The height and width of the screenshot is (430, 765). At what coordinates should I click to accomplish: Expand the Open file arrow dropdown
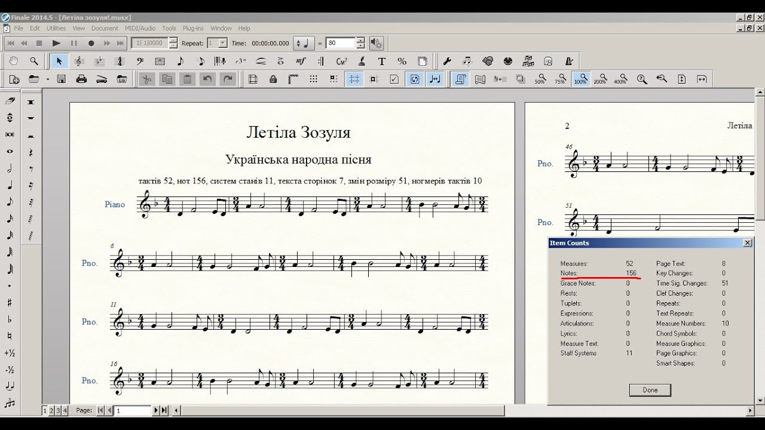tap(48, 79)
